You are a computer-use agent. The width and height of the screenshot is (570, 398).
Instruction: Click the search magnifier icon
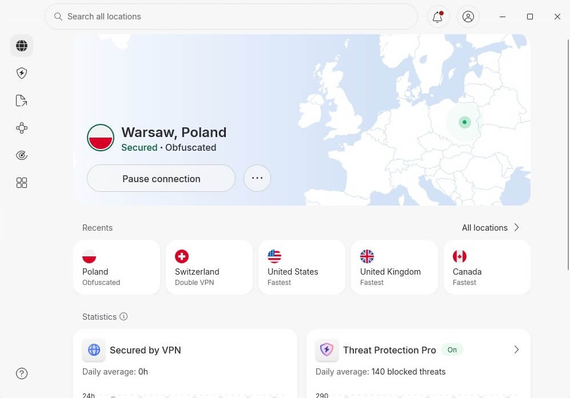58,17
